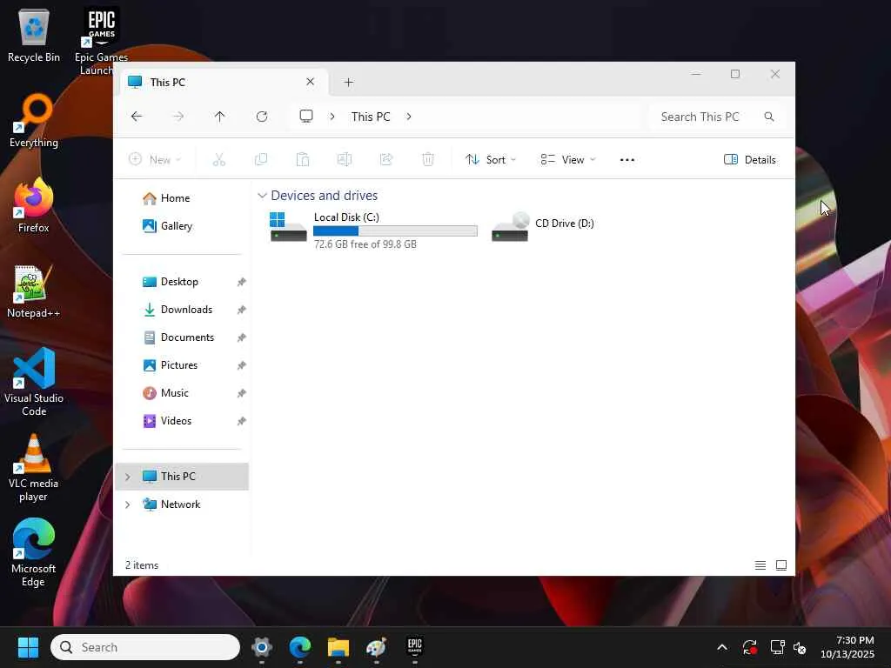Screen dimensions: 891x668
Task: Click the pin next to Downloads
Action: tap(242, 310)
